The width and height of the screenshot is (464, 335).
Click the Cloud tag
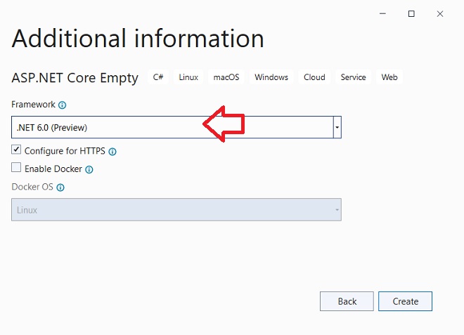(x=314, y=77)
